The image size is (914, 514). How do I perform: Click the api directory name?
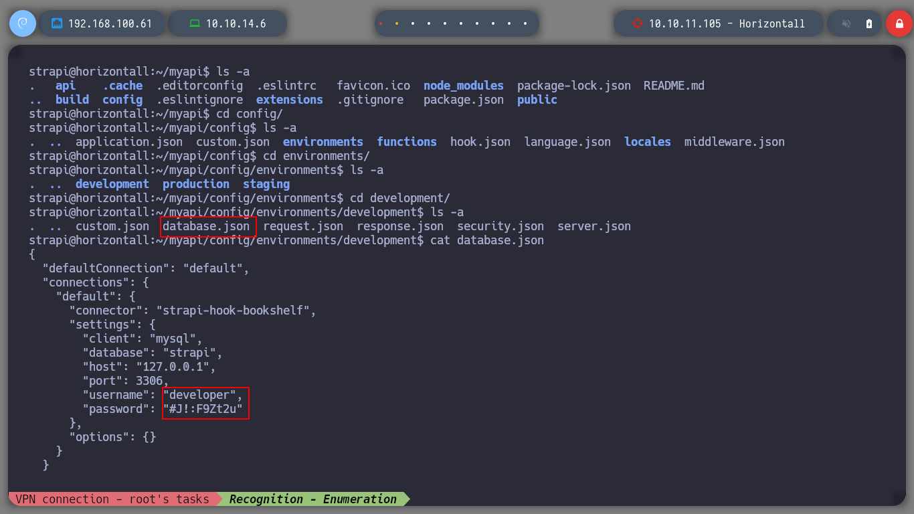(x=66, y=86)
